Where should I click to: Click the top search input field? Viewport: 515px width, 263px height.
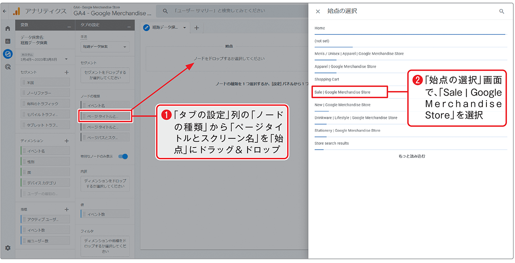232,11
